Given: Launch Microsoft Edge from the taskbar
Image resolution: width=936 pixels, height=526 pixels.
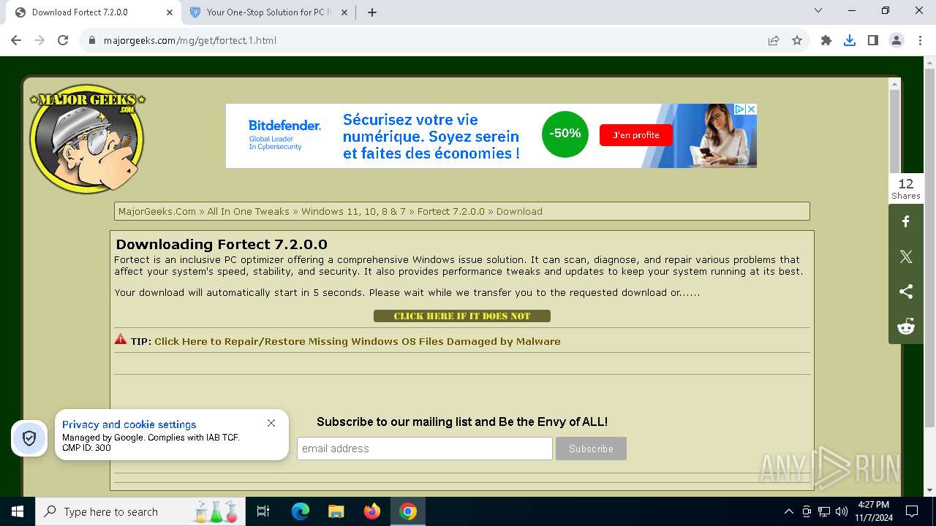Looking at the screenshot, I should pyautogui.click(x=301, y=511).
